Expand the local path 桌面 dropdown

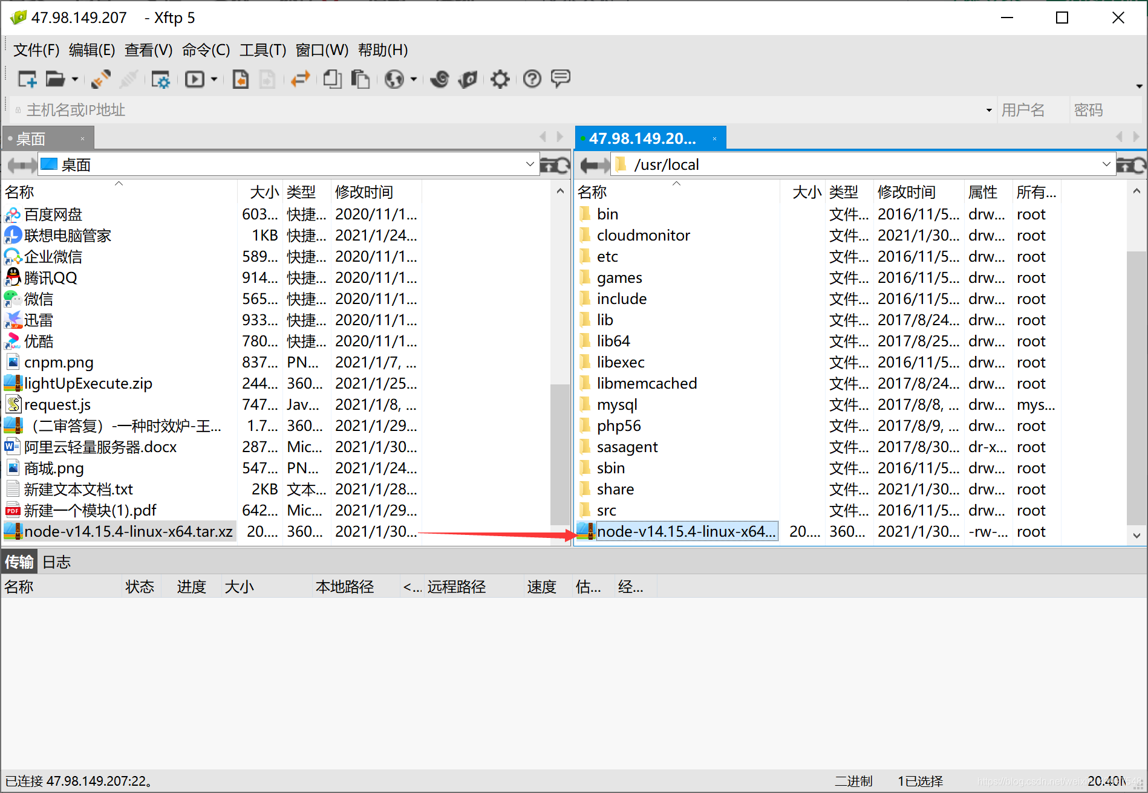point(530,164)
